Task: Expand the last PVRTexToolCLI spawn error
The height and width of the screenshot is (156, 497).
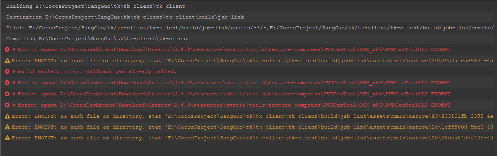Action: (14, 105)
